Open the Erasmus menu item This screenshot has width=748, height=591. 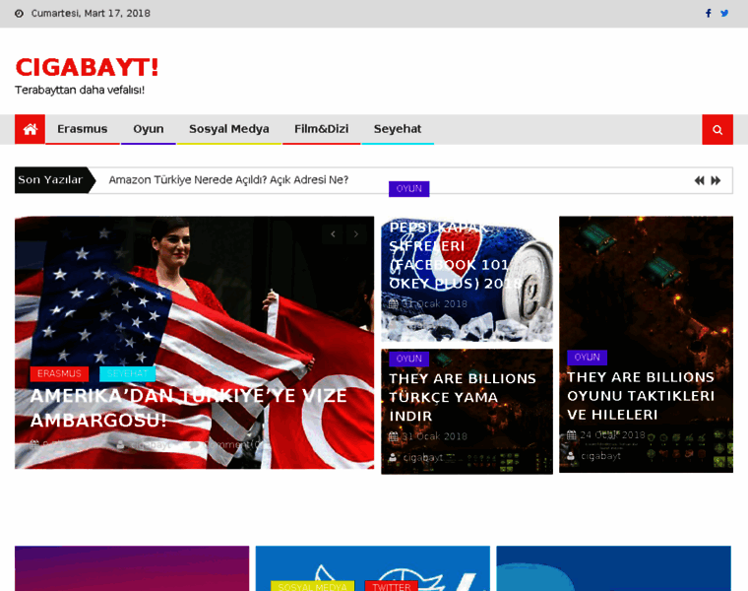tap(82, 129)
